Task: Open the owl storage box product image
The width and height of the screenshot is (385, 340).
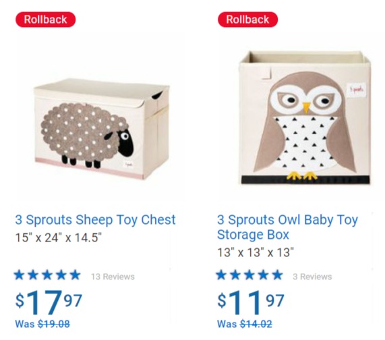Action: pos(305,117)
